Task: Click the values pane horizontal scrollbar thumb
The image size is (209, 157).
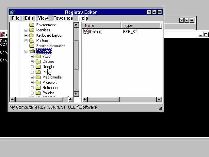Action: click(x=103, y=99)
